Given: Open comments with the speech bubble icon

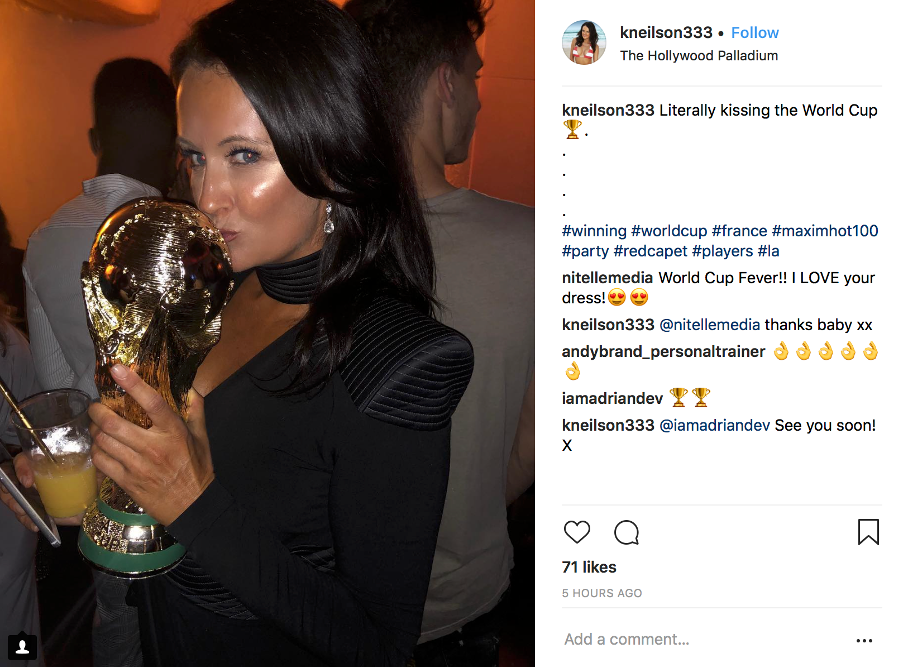Looking at the screenshot, I should click(x=627, y=532).
